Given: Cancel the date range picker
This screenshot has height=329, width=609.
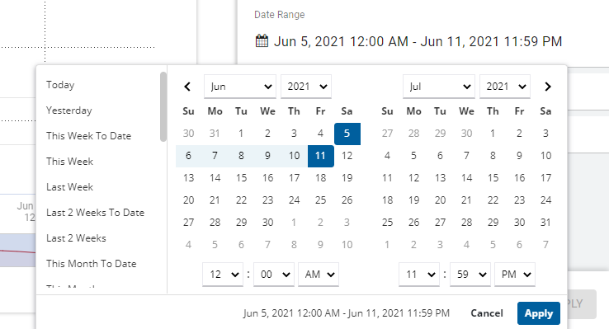Looking at the screenshot, I should [x=487, y=313].
